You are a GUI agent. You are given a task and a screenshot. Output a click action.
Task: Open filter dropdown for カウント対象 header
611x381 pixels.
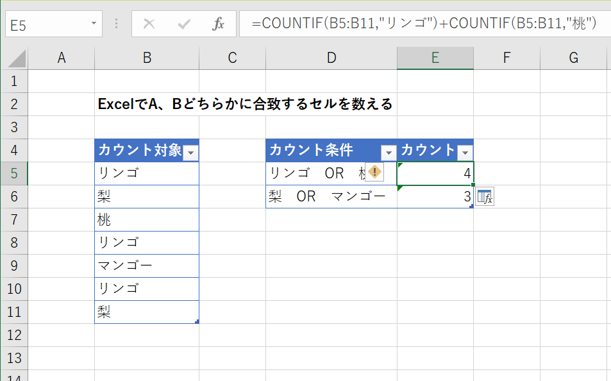[191, 153]
